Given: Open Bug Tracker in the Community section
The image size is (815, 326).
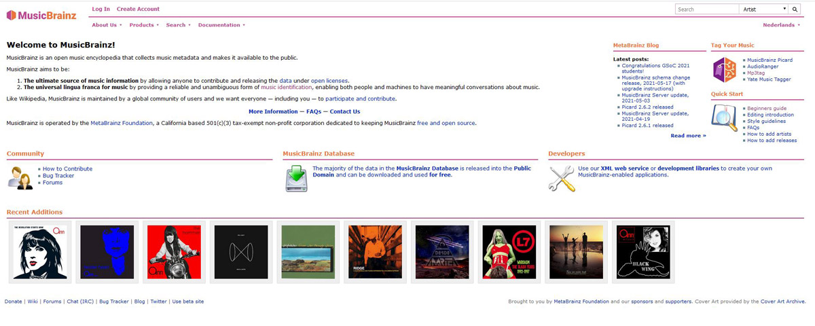Looking at the screenshot, I should tap(58, 176).
